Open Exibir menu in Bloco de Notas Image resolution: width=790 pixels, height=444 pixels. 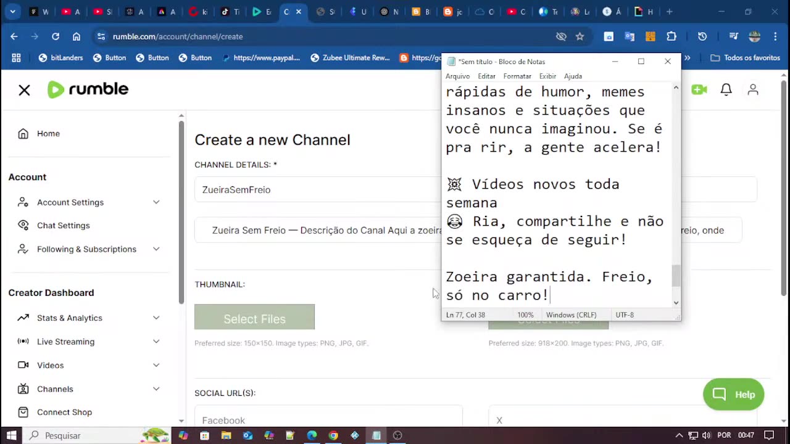coord(547,76)
